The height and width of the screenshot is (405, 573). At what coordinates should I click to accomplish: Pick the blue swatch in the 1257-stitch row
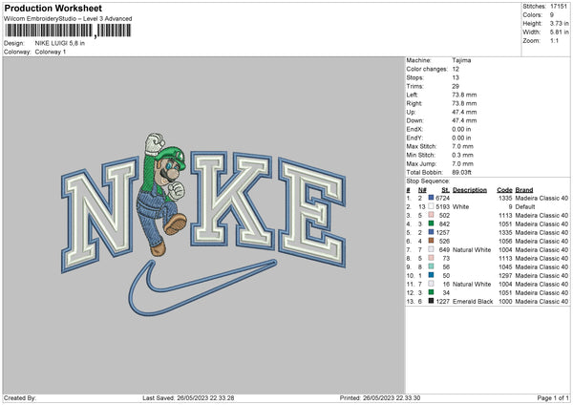(431, 232)
